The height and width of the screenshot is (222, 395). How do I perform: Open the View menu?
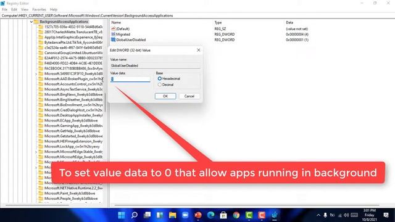click(25, 9)
